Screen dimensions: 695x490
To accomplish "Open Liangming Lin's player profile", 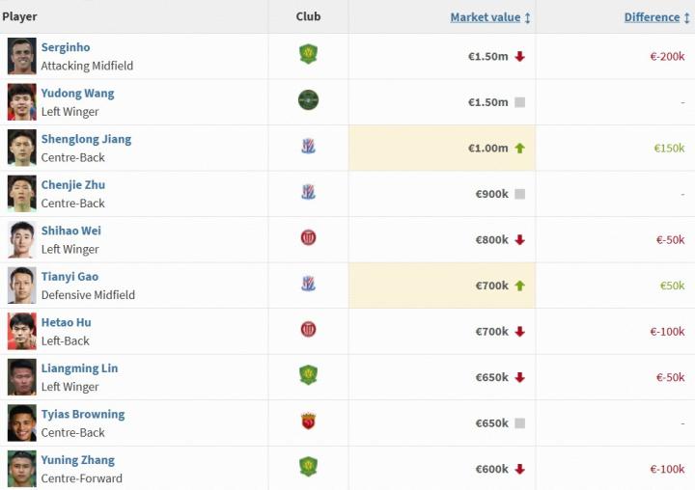I will (79, 368).
